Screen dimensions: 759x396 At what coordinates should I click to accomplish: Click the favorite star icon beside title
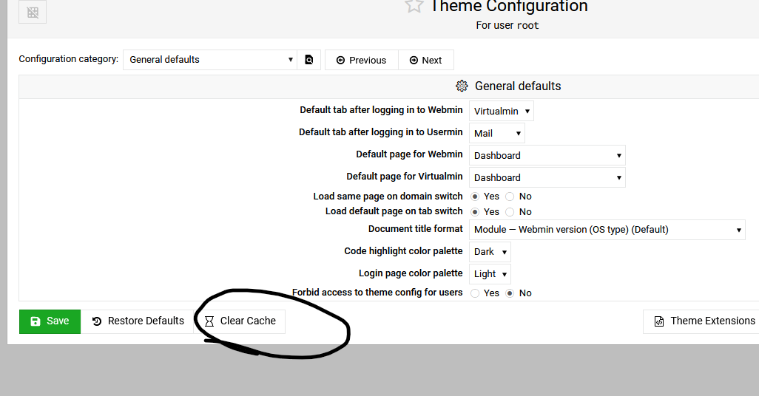pos(414,6)
